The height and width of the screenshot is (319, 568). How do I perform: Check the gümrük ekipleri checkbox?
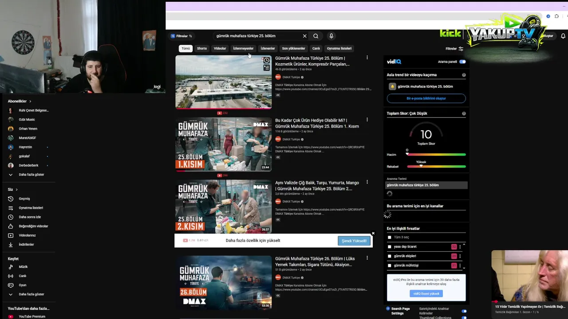tap(390, 256)
